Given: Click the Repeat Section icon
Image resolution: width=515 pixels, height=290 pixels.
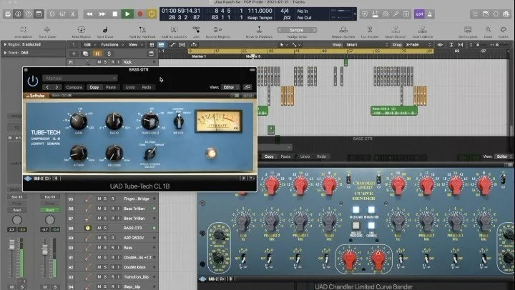Looking at the screenshot, I should click(x=343, y=30).
